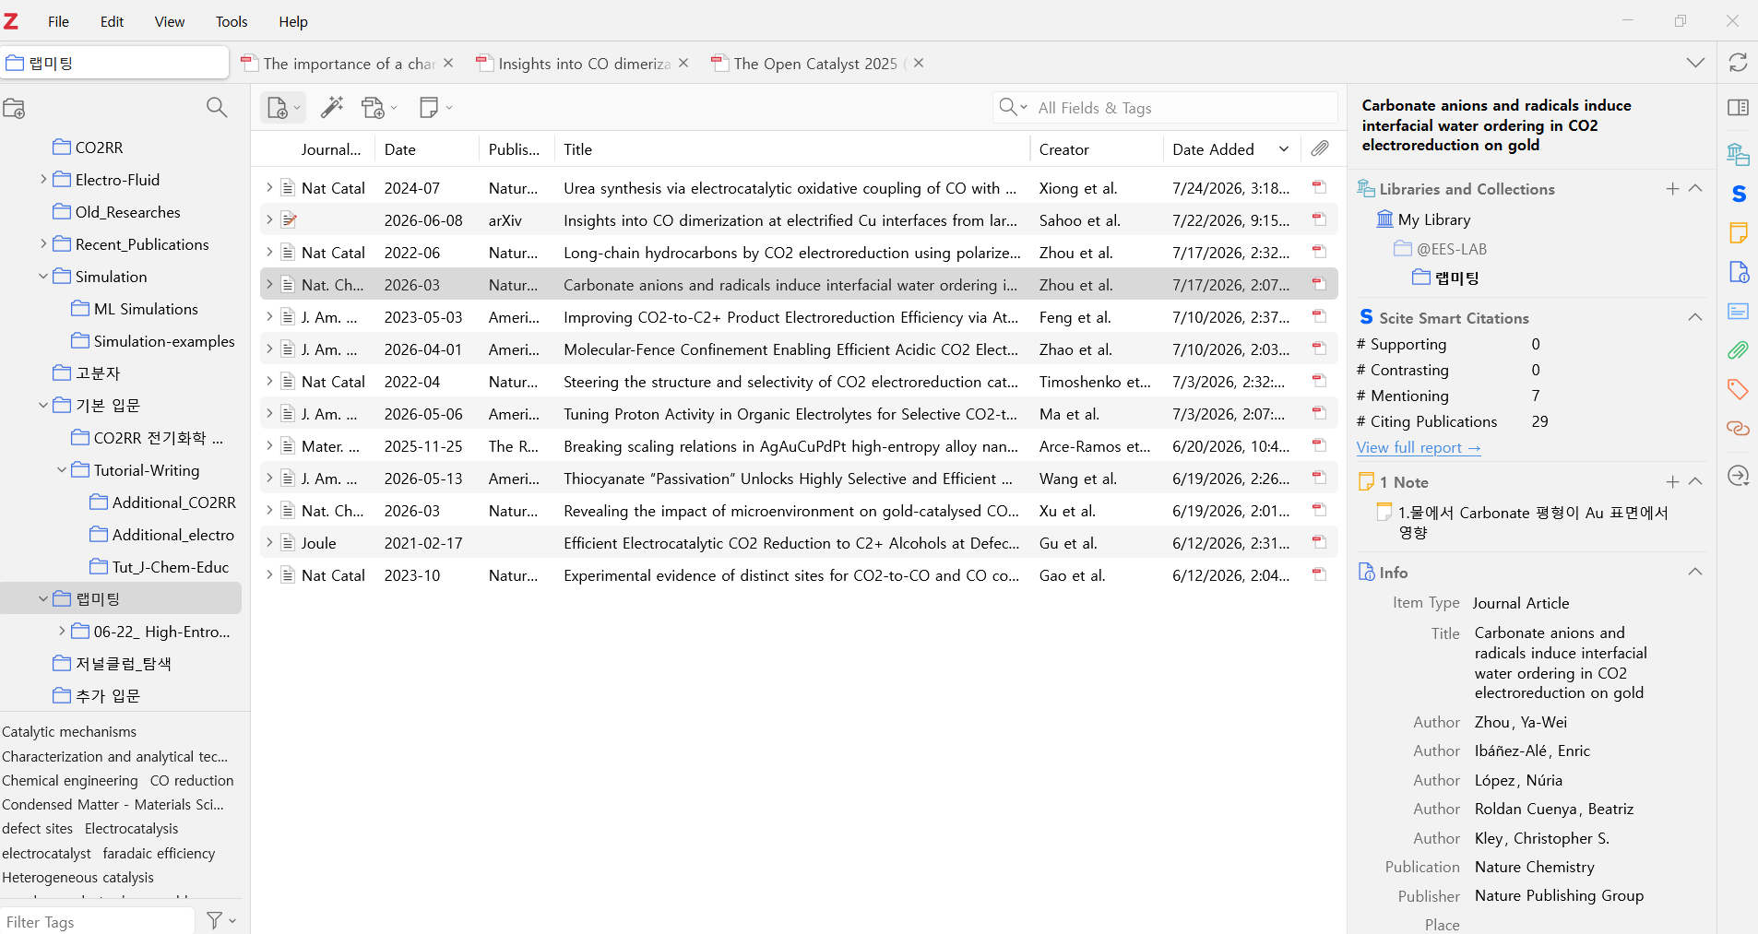Sort by the Title column header

(791, 149)
